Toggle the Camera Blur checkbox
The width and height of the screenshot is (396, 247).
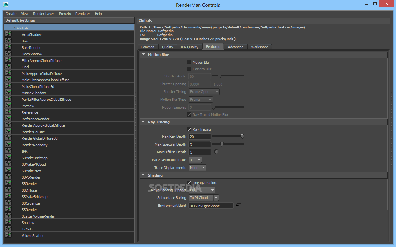pos(189,69)
